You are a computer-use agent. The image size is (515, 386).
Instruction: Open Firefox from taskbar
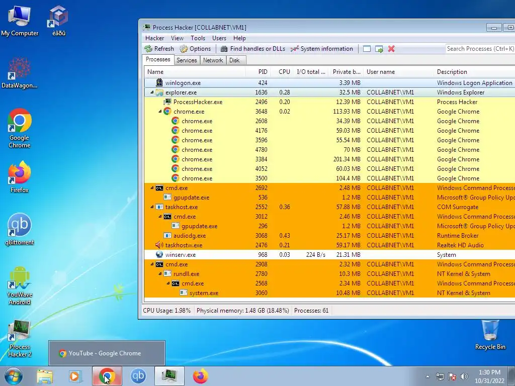coord(200,376)
